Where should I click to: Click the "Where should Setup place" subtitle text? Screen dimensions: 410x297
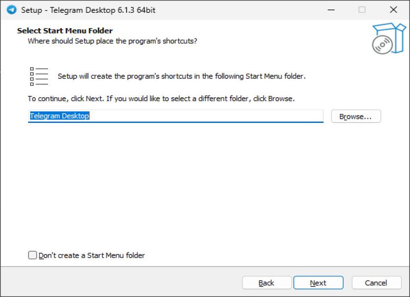(112, 41)
